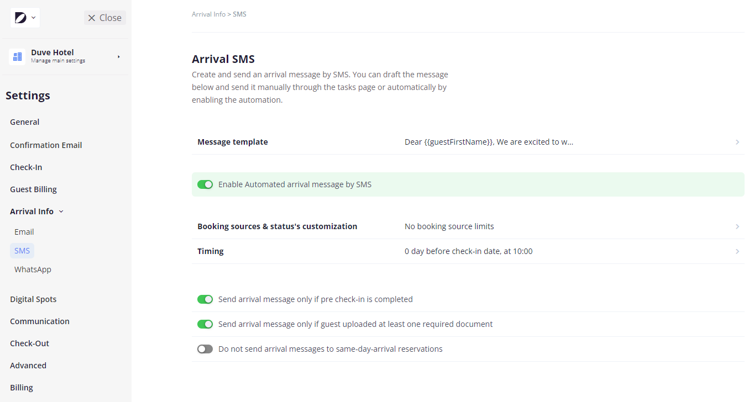Open Booking sources & status's customization
This screenshot has height=402, width=749.
coord(737,226)
